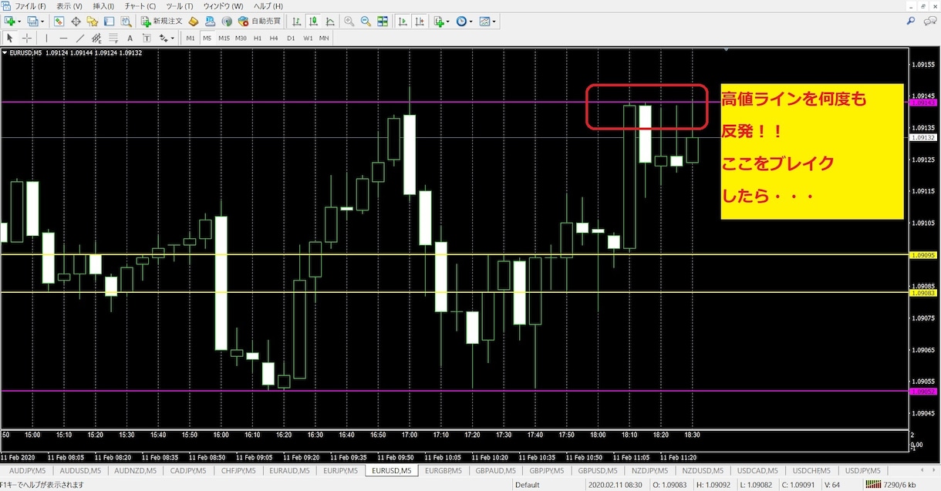Choose the equidistant channel tool
This screenshot has height=491, width=941.
[96, 38]
